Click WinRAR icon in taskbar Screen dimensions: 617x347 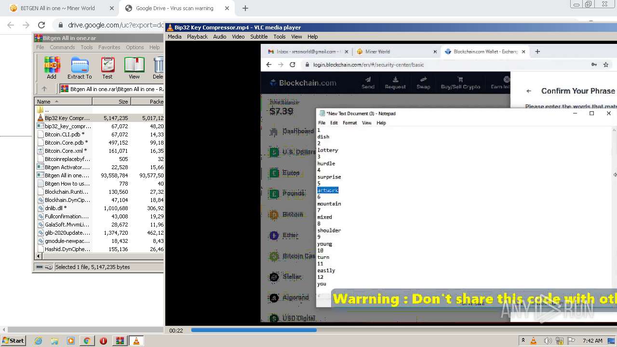click(x=120, y=341)
